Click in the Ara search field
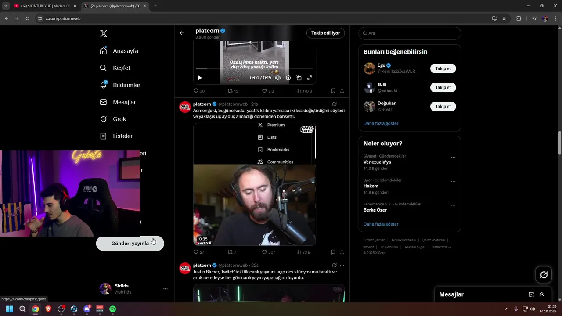 click(410, 33)
